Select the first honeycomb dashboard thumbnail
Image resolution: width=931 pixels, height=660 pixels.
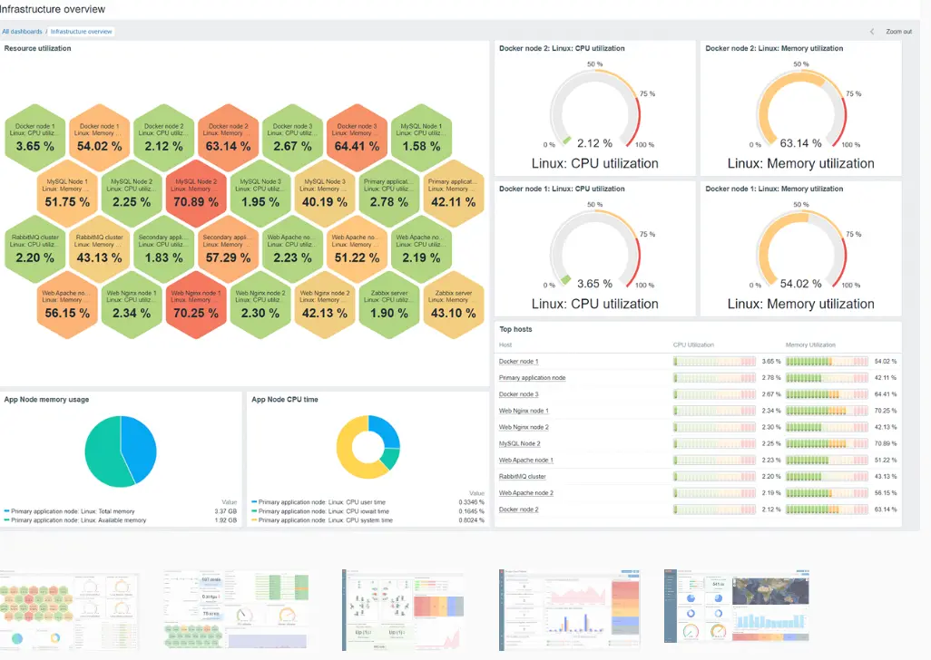(x=69, y=609)
